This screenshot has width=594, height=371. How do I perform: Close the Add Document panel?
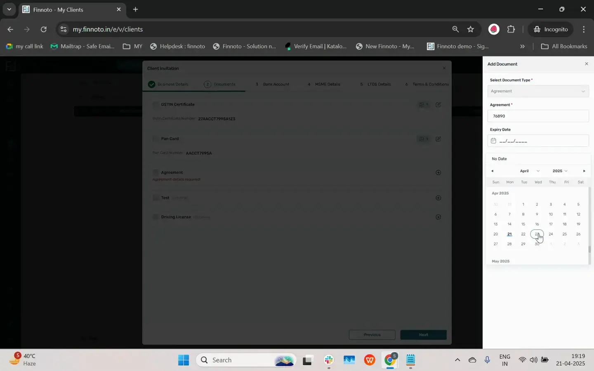coord(587,64)
